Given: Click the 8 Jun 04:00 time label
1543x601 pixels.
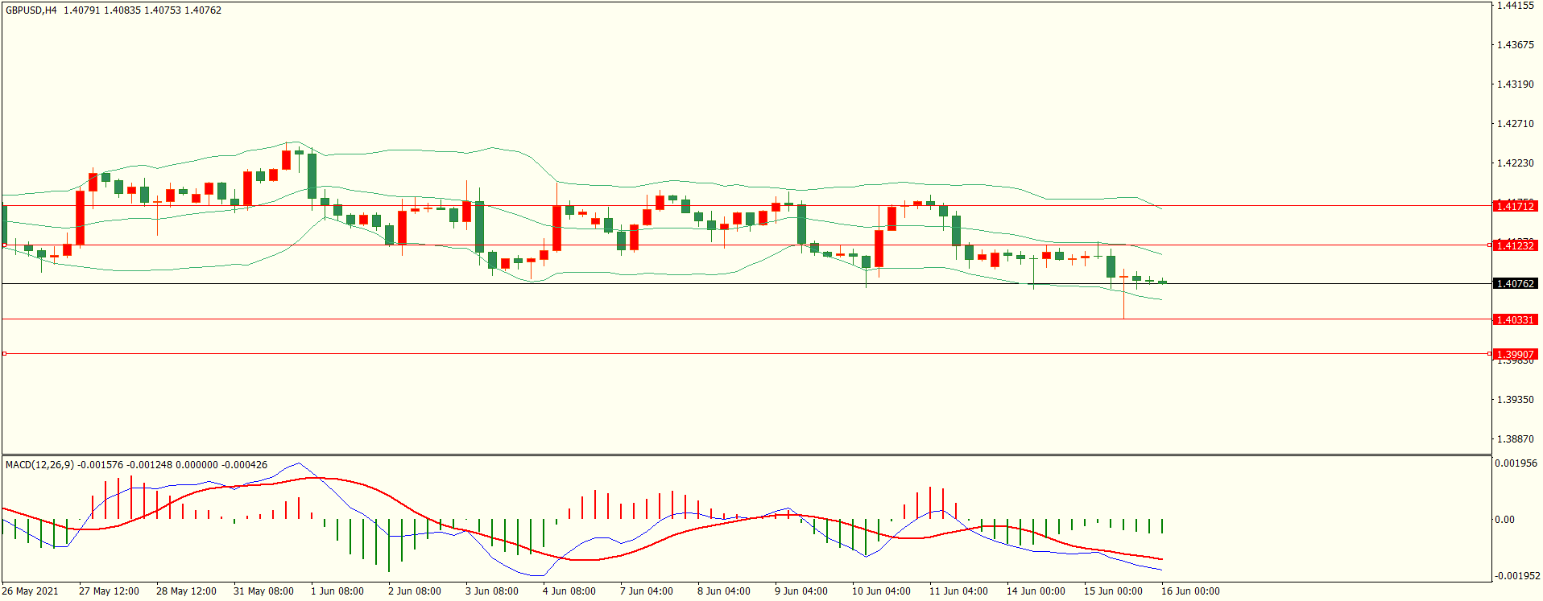Looking at the screenshot, I should pyautogui.click(x=724, y=591).
